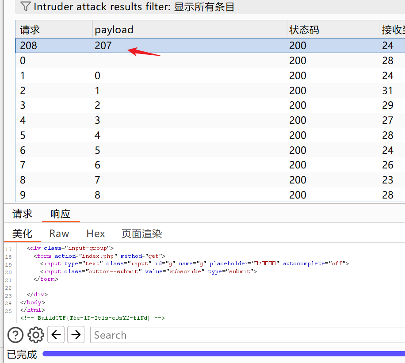This screenshot has width=405, height=363.
Task: Open search settings gear icon
Action: tap(36, 335)
